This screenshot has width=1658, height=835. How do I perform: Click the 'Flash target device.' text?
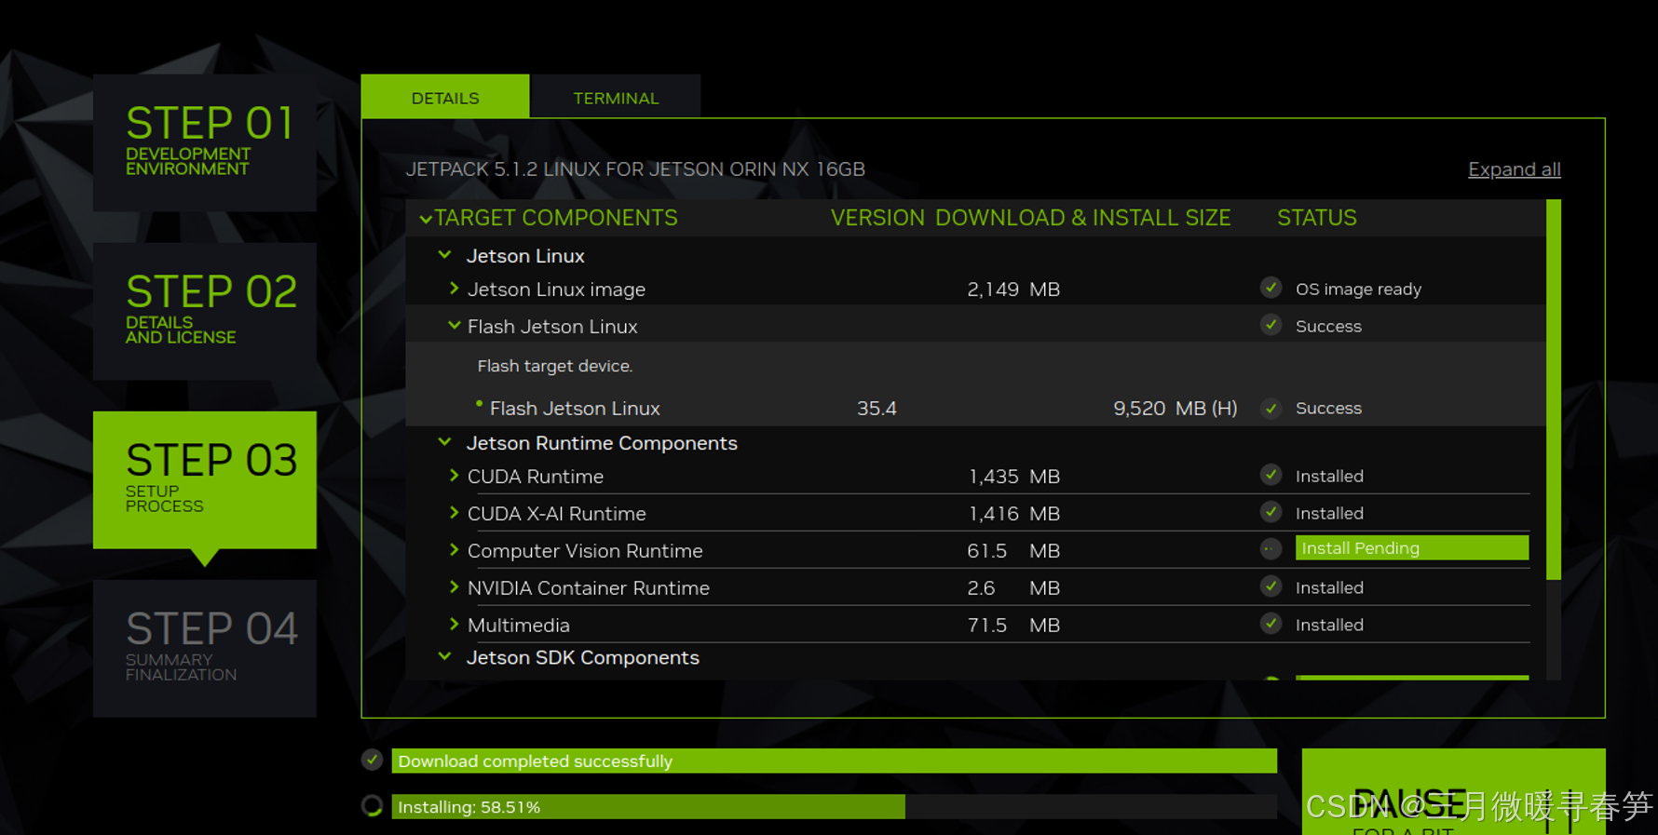pos(555,366)
